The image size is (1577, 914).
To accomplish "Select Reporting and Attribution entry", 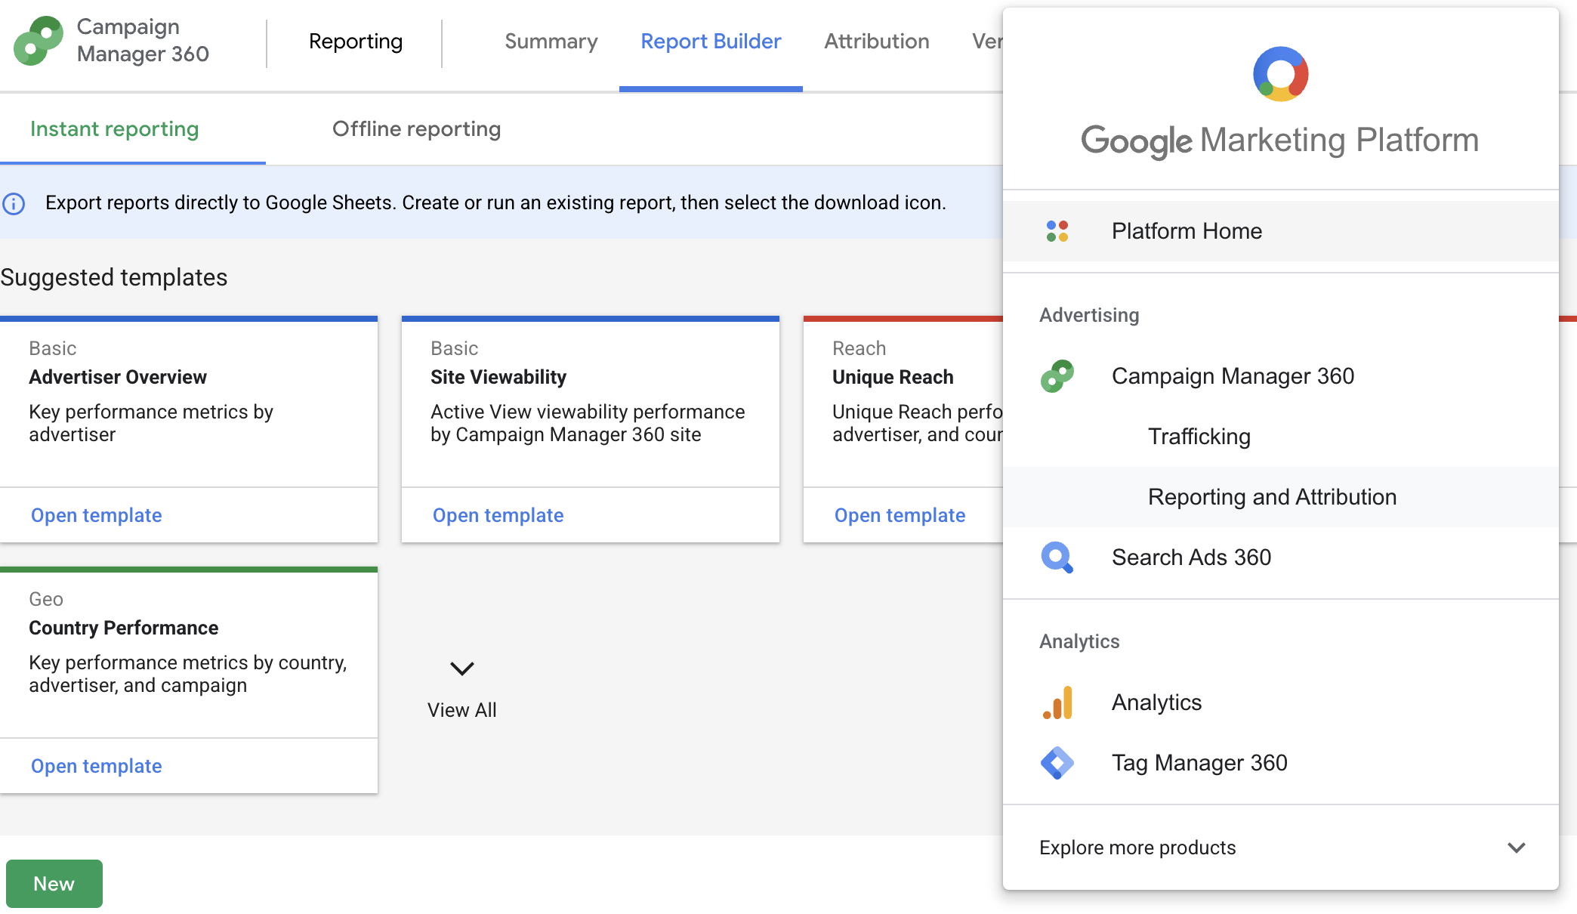I will pos(1281,497).
